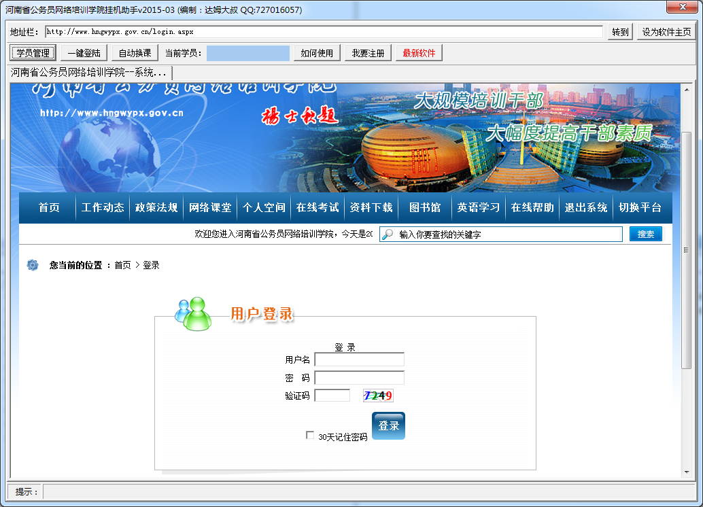Open the 政策法规 navigation item
The height and width of the screenshot is (507, 703).
point(156,207)
